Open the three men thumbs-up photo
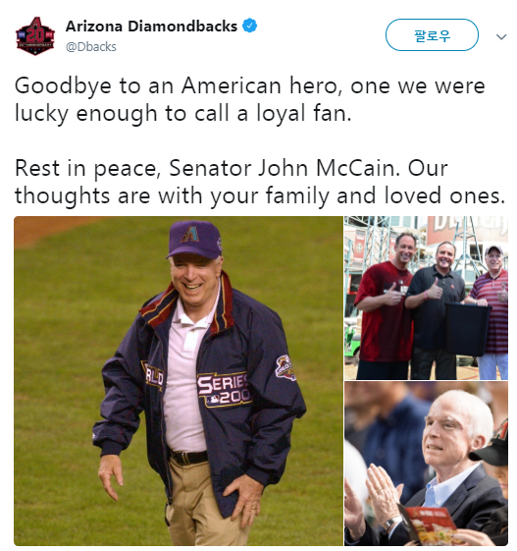 tap(426, 298)
